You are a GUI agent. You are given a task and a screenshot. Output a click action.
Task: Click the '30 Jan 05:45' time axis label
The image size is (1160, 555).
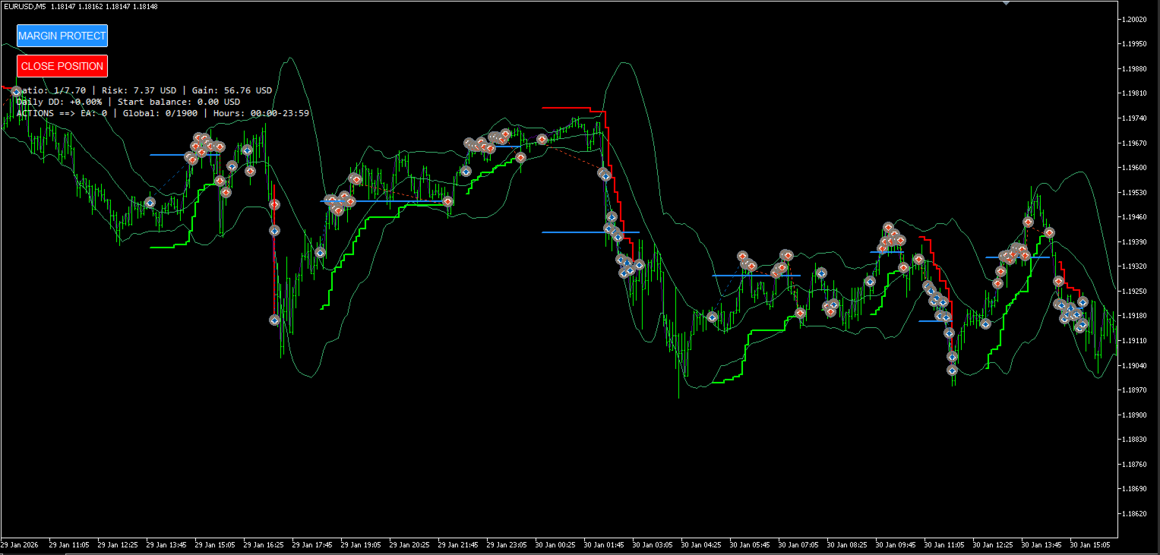750,545
